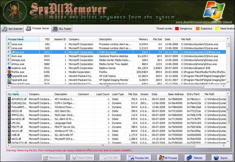Click the msvcrt.dll file icon
Screen dimensions: 235x162
coord(9,131)
